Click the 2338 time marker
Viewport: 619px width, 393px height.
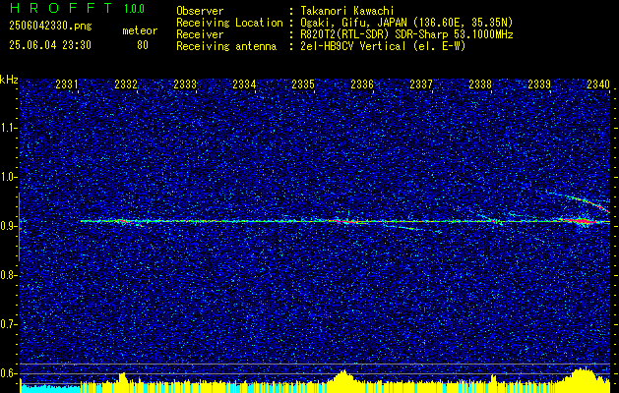click(480, 84)
